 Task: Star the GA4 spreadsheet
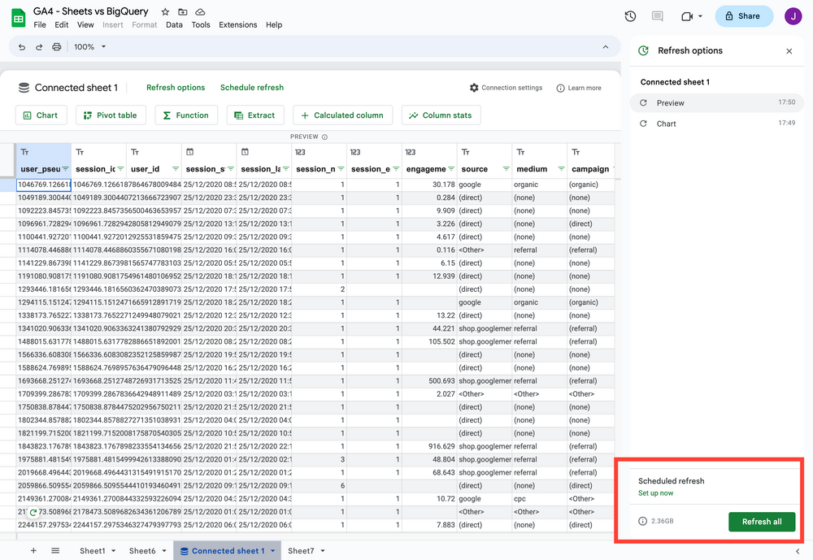164,11
